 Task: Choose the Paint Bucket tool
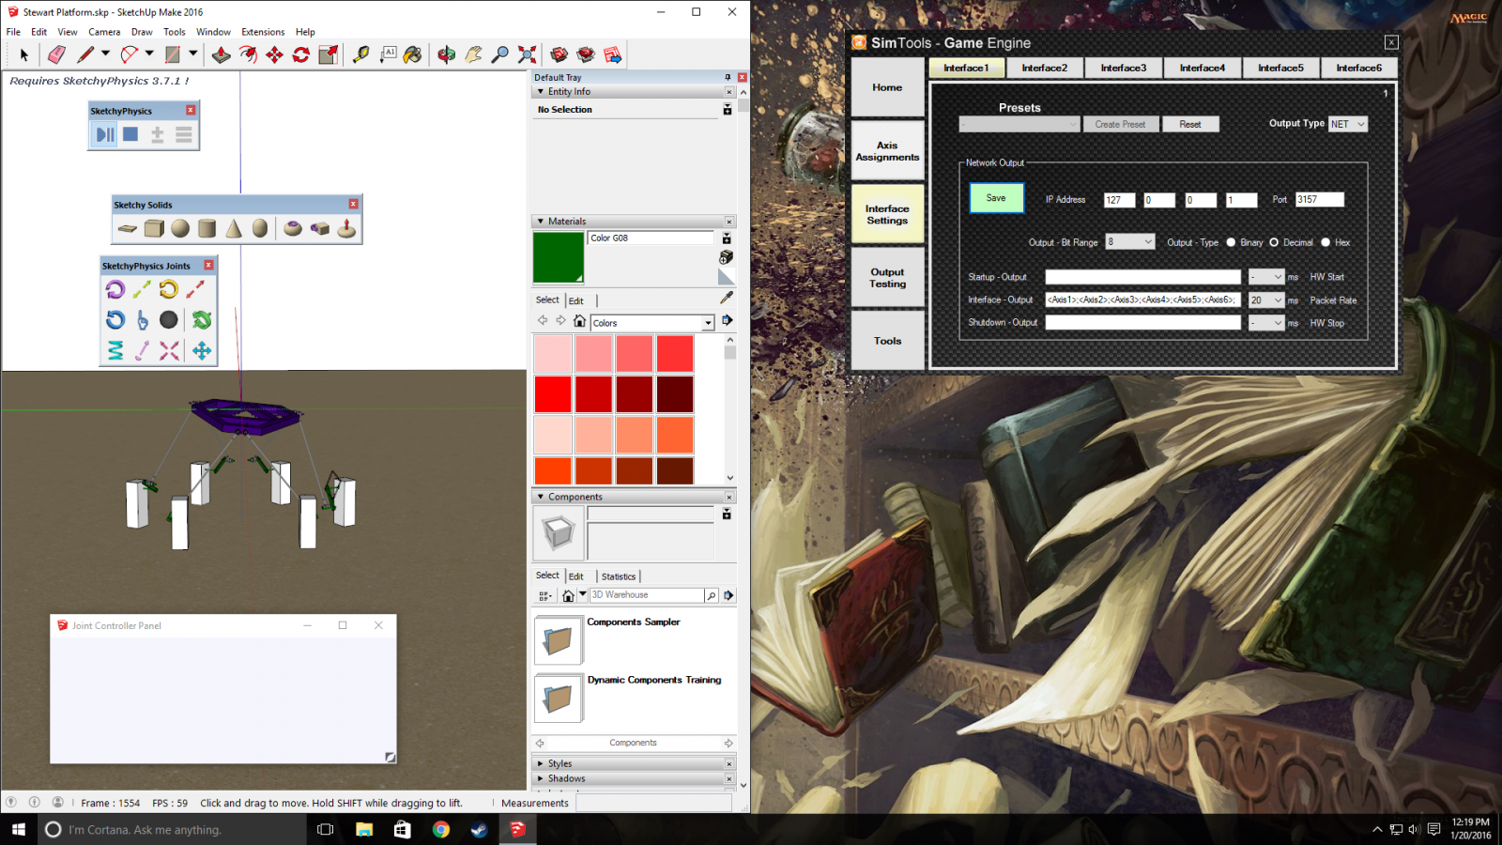click(413, 54)
